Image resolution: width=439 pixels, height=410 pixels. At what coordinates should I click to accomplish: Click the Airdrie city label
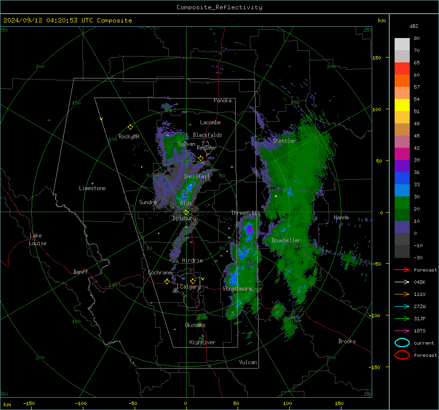click(192, 260)
